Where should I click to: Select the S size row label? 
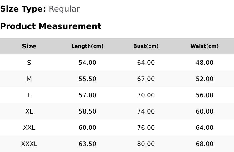tap(29, 63)
